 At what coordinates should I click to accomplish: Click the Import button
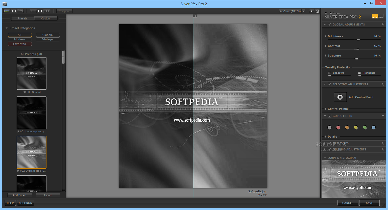[48, 195]
